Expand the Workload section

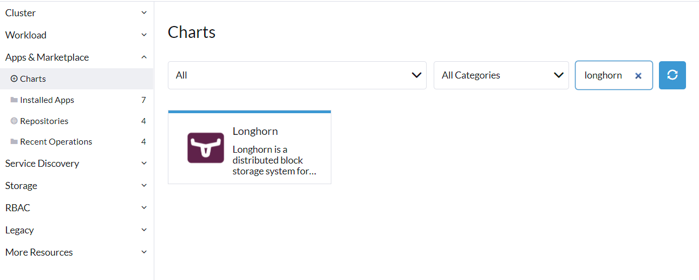point(144,35)
